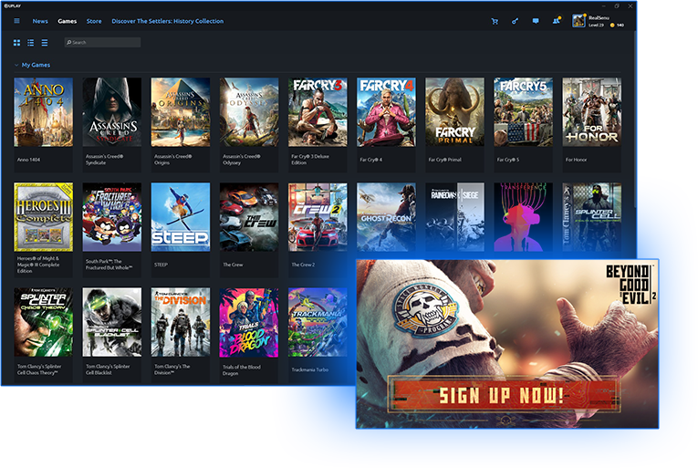Switch to detailed list view

coord(30,43)
